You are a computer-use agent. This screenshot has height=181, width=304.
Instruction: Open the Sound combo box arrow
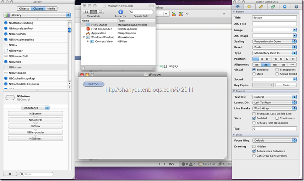pyautogui.click(x=295, y=79)
